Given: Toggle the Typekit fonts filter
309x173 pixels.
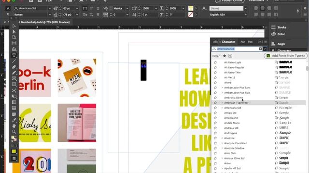Looking at the screenshot, I should [x=230, y=56].
